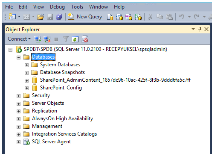The height and width of the screenshot is (154, 215).
Task: Click the Filter funnel icon
Action: pyautogui.click(x=66, y=39)
